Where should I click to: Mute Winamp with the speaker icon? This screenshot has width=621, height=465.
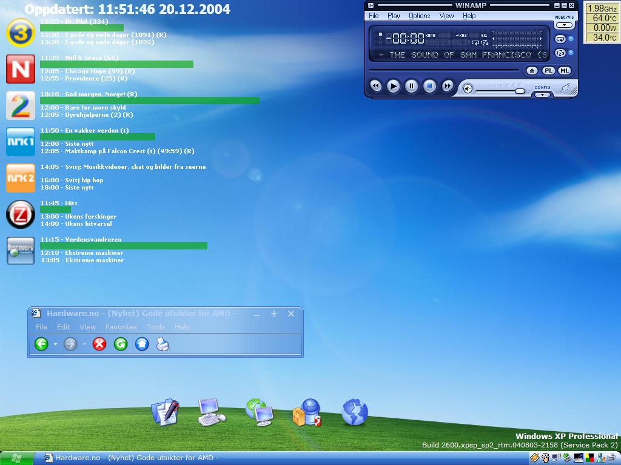pos(468,89)
